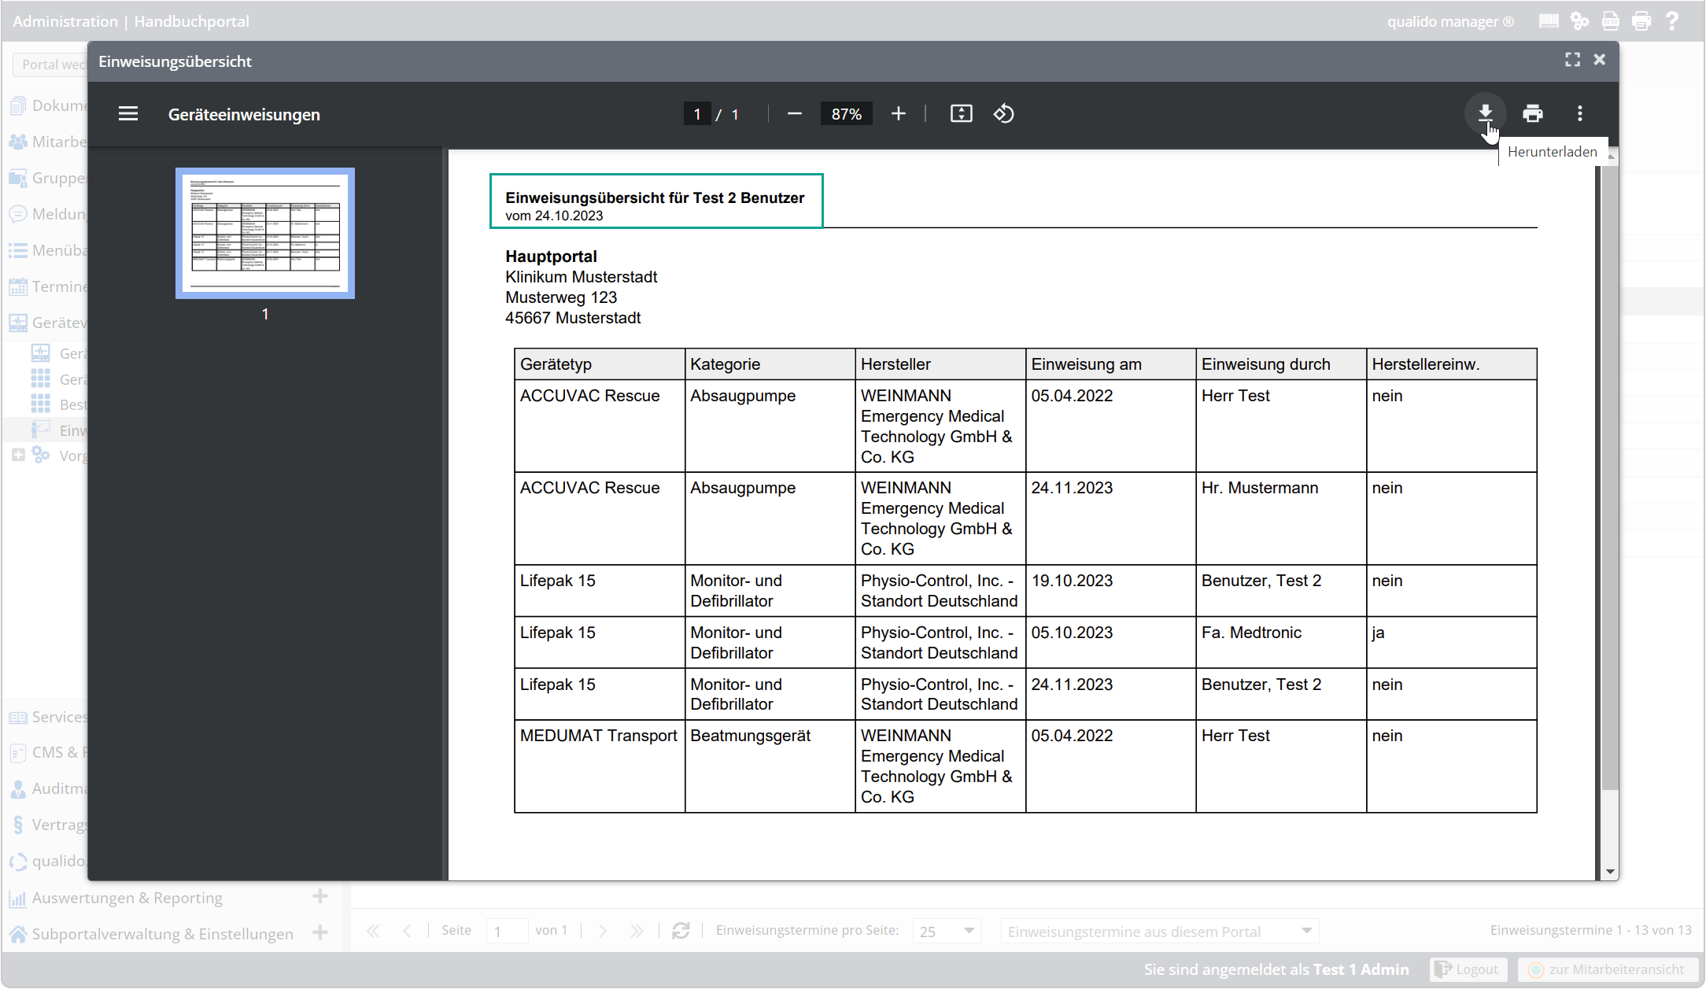Image resolution: width=1706 pixels, height=989 pixels.
Task: Click the Gerätetyp column header
Action: pos(600,364)
